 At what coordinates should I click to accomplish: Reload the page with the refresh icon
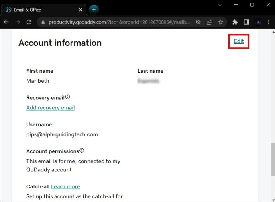(x=29, y=22)
